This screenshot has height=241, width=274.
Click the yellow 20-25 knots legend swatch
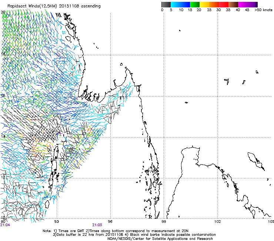click(x=204, y=4)
